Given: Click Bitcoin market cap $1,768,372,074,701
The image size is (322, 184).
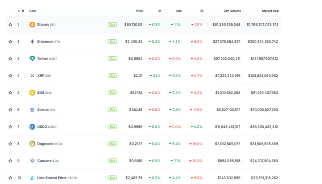Looking at the screenshot, I should coord(262,25).
